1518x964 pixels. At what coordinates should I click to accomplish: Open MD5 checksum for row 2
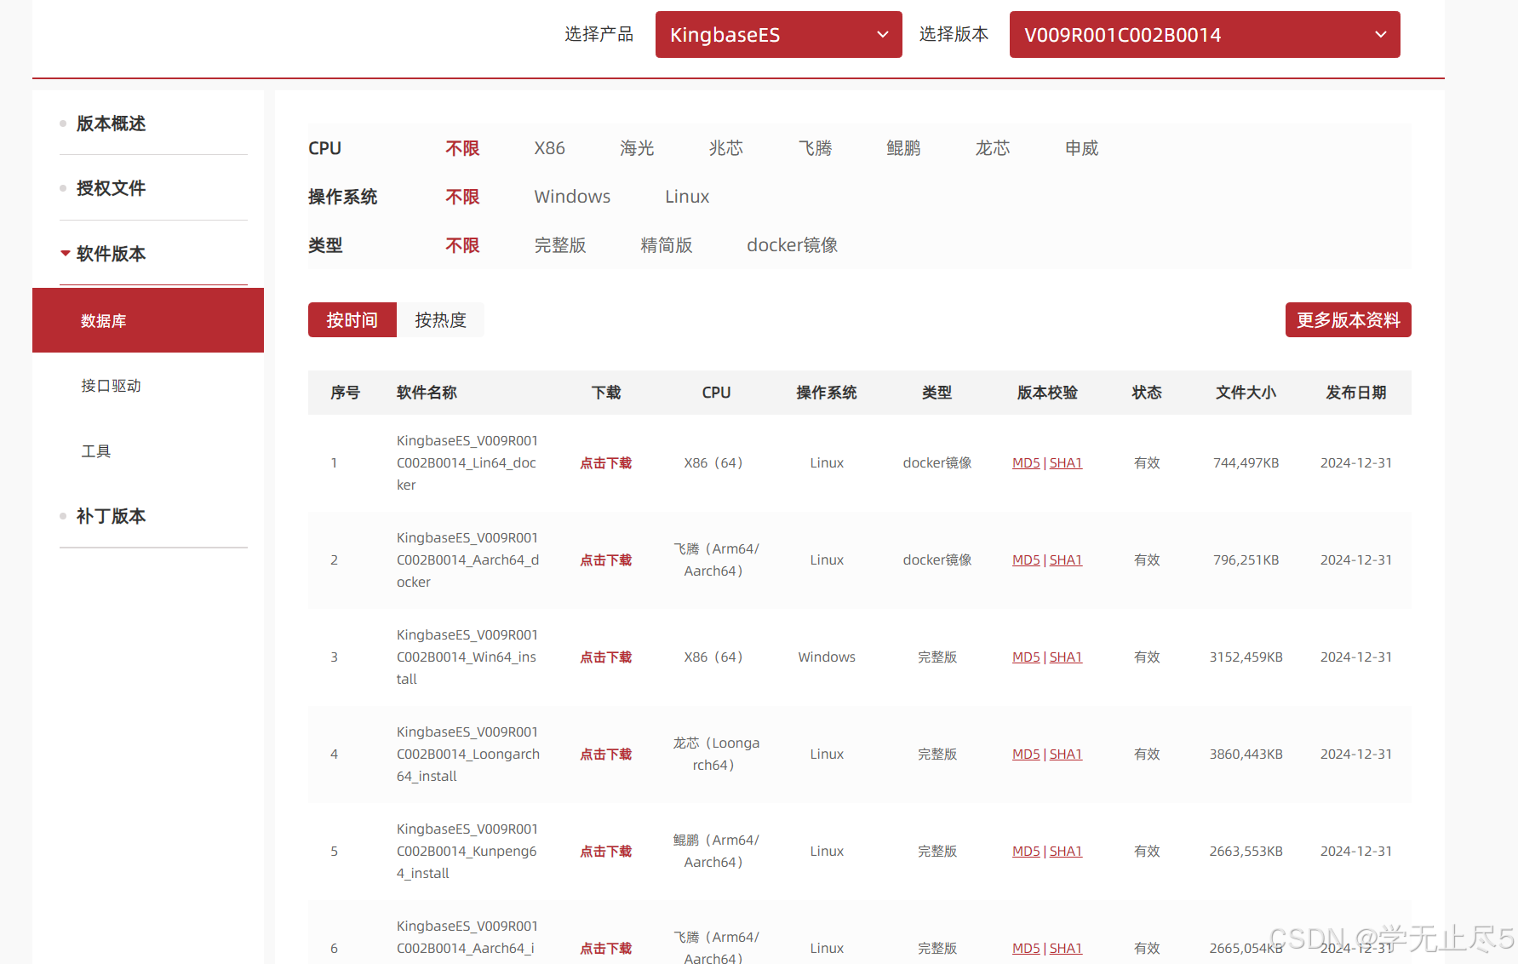(x=1026, y=560)
